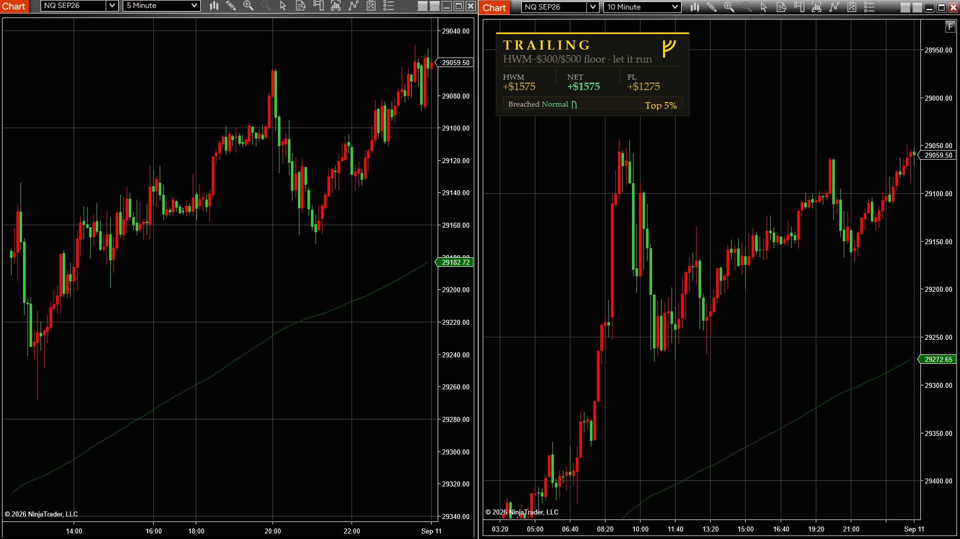Viewport: 960px width, 539px height.
Task: Open chart templates icon in left chart
Action: tap(371, 6)
